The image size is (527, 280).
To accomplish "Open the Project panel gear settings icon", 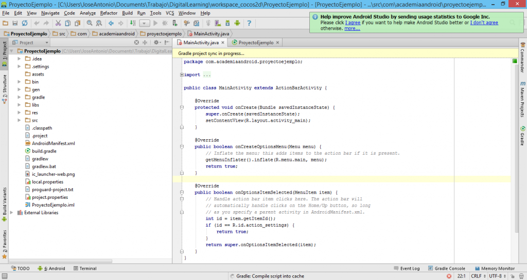I will [x=157, y=43].
